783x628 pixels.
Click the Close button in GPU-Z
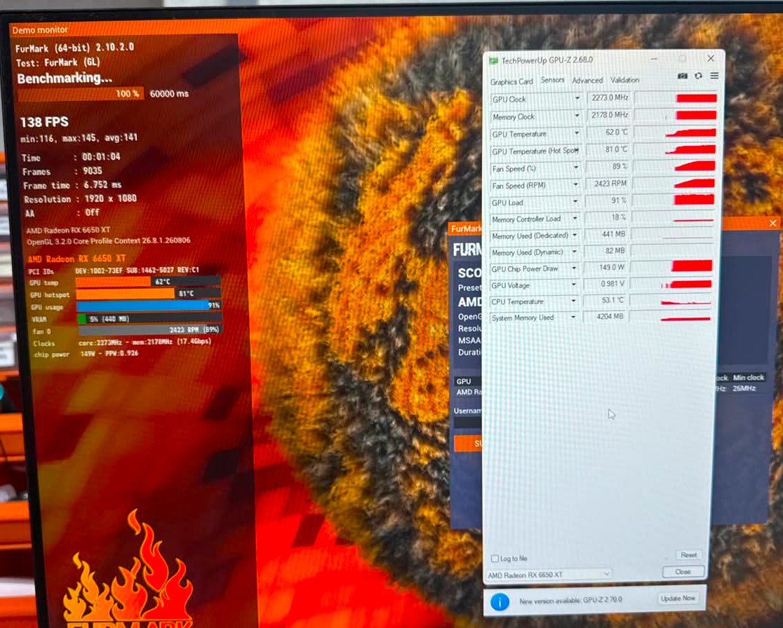coord(683,572)
